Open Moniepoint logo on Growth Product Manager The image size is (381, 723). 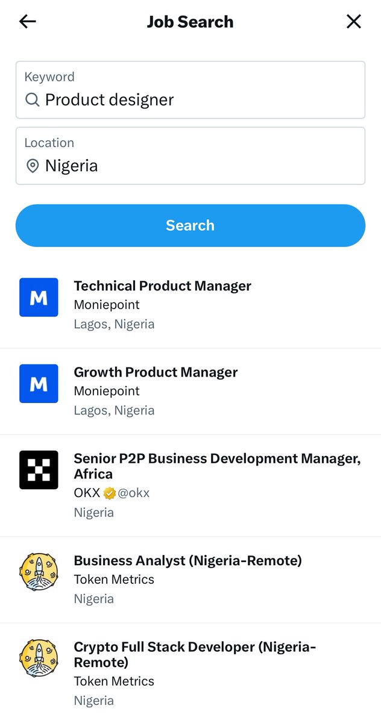39,383
